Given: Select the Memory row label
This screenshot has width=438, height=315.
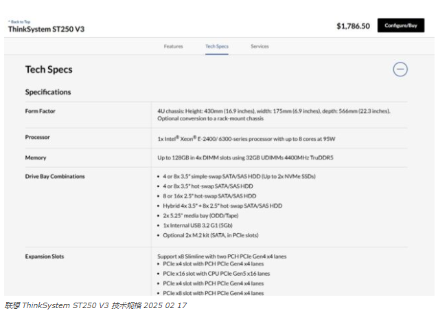Looking at the screenshot, I should click(36, 157).
